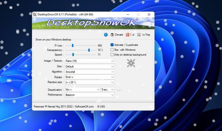Open the Algorithm dropdown showing Snowfall
This screenshot has width=222, height=131.
pyautogui.click(x=90, y=72)
